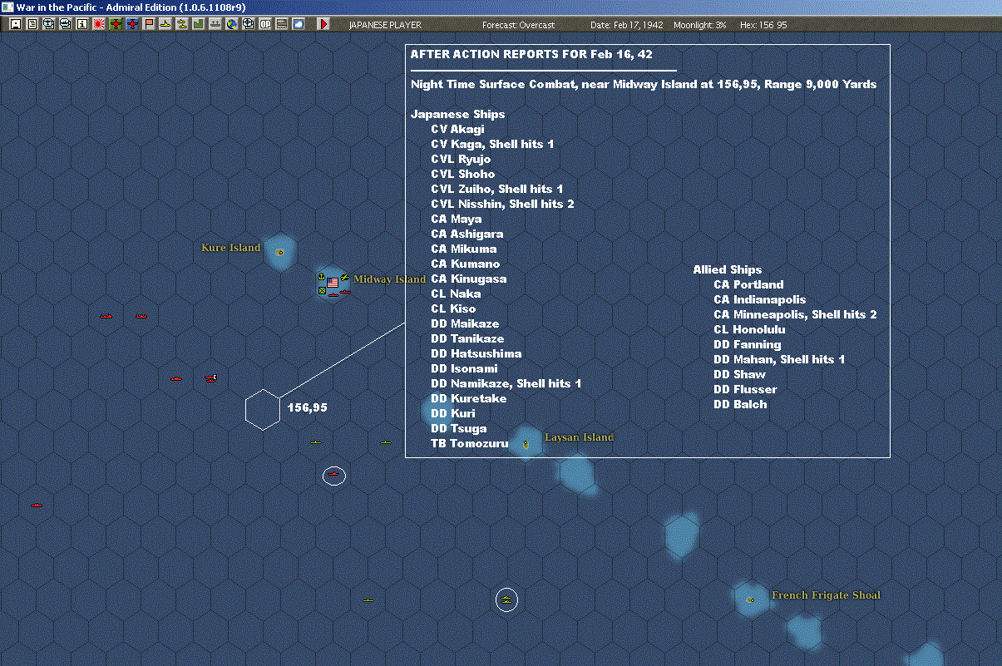Screen dimensions: 1002x666
Task: Click the 'Hex: 156 95' status text
Action: (x=763, y=25)
